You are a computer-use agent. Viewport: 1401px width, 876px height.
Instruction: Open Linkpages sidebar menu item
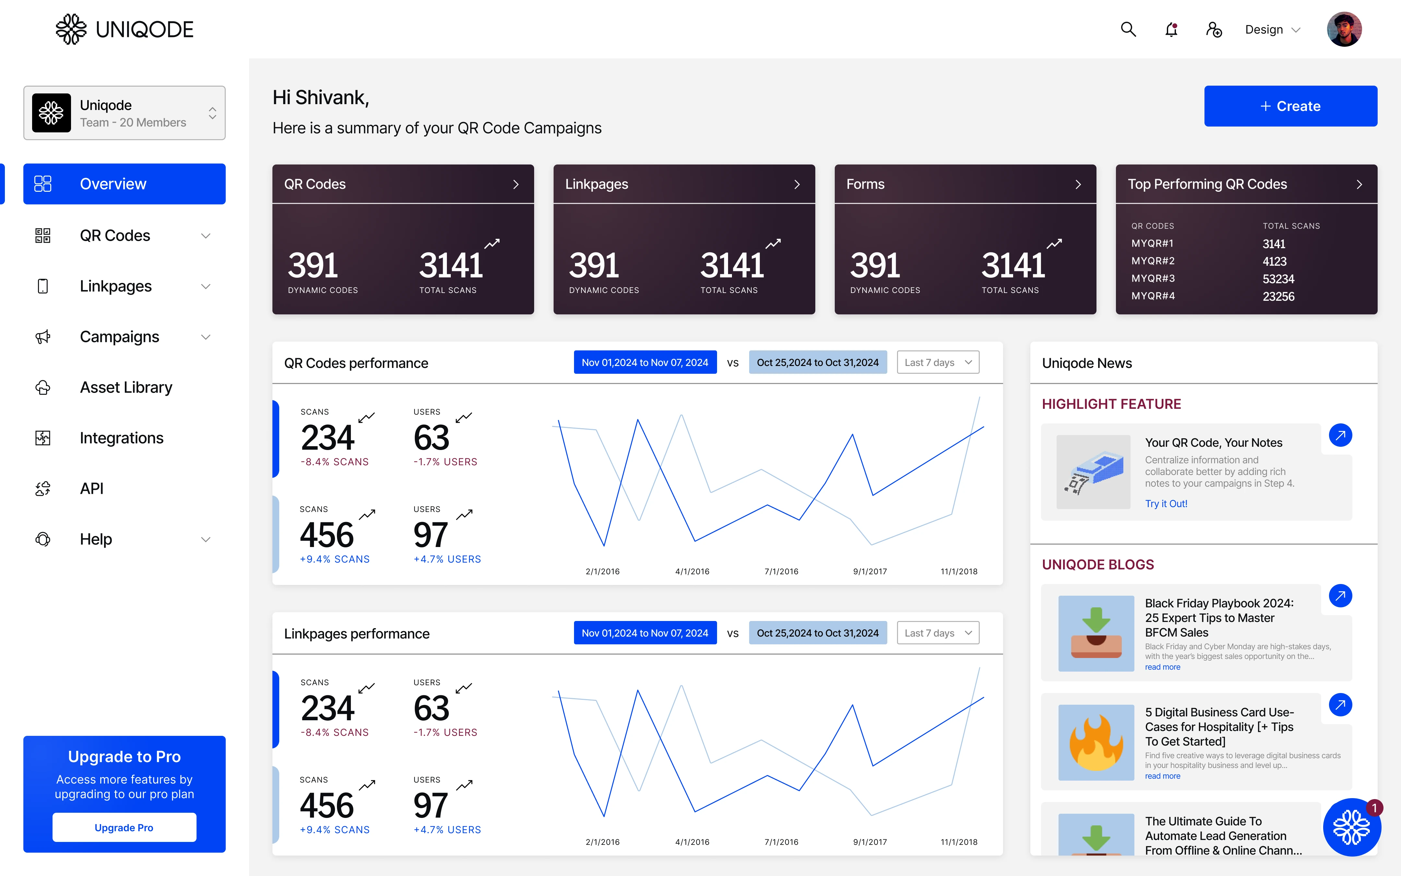tap(125, 286)
